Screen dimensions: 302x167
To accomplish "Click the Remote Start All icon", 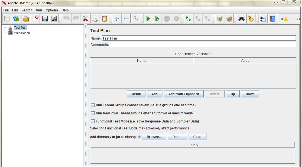I will point(188,18).
